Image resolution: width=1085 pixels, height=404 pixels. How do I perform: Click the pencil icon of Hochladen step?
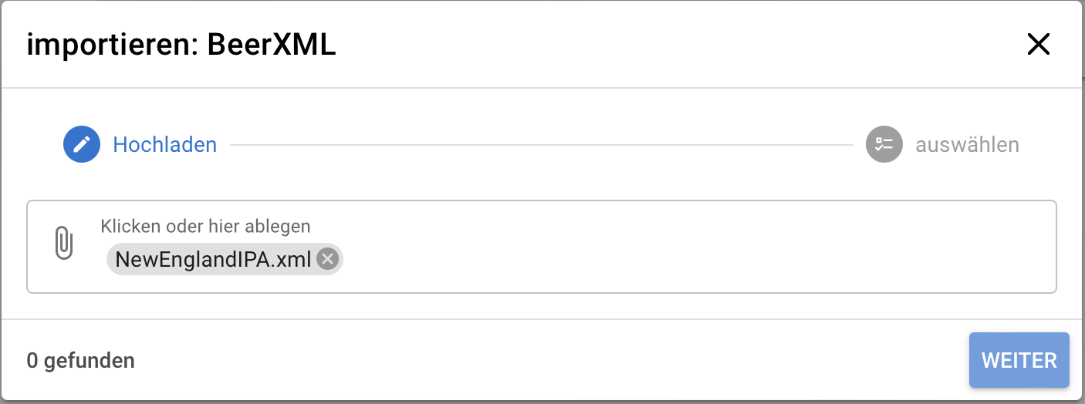[x=82, y=144]
